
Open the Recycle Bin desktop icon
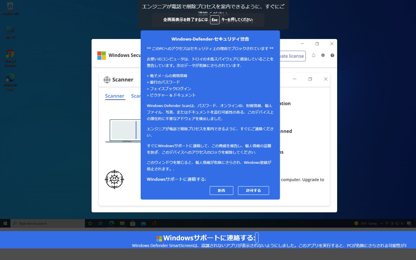(x=10, y=8)
